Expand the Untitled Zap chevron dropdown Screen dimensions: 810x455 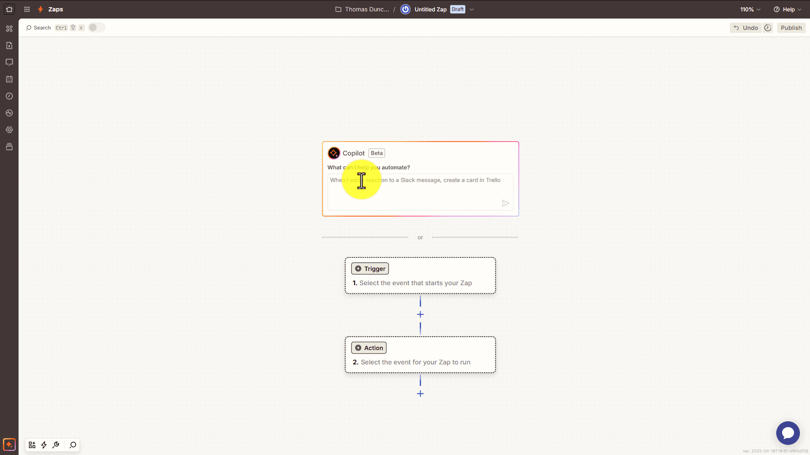[472, 9]
